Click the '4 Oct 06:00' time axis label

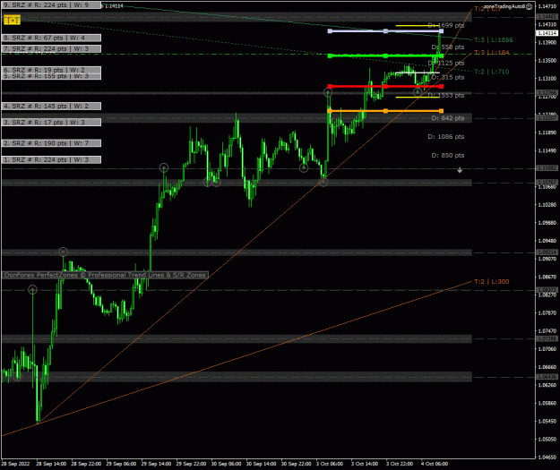tap(435, 464)
